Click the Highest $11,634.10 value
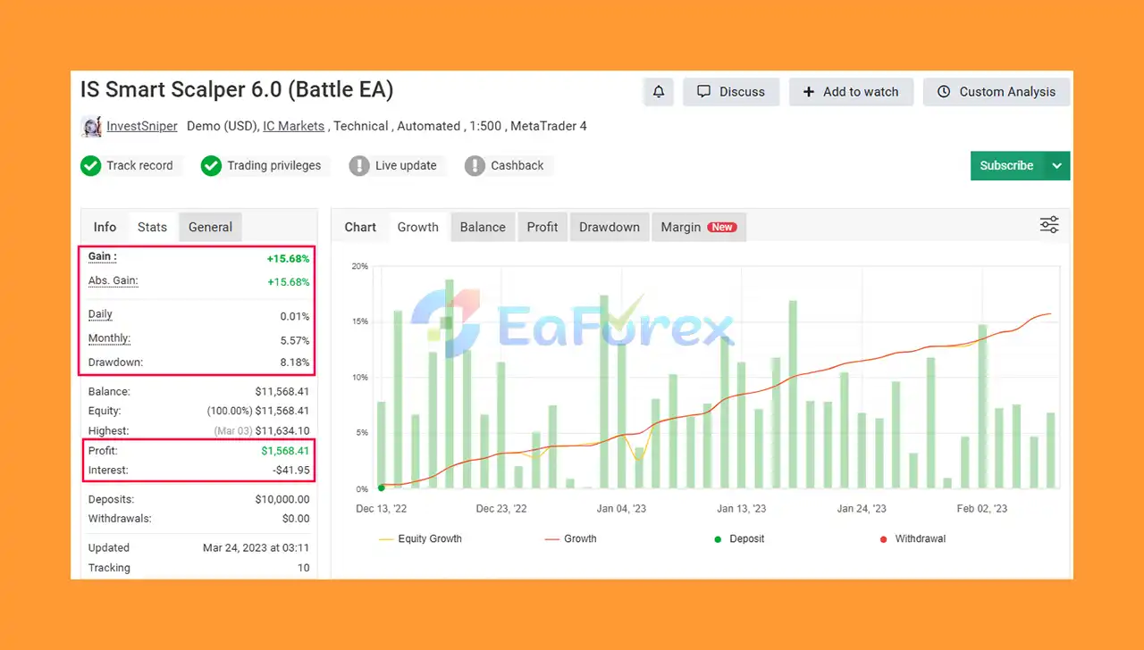The width and height of the screenshot is (1144, 650). (x=282, y=431)
